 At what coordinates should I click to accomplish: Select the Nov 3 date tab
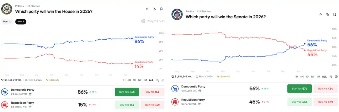[x=21, y=22]
